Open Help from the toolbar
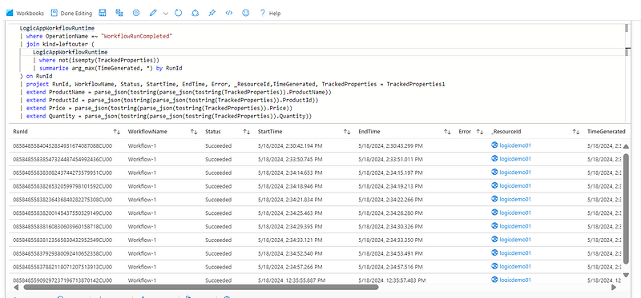Viewport: 641px width, 298px height. pos(270,13)
